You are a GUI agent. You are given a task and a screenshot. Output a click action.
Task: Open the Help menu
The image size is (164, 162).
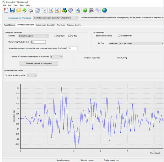(x=28, y=5)
